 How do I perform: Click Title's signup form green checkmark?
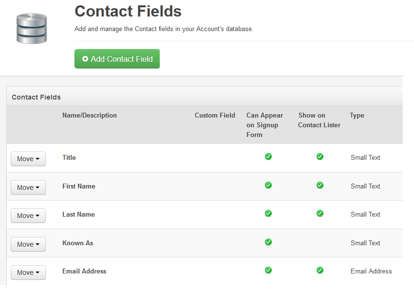268,156
